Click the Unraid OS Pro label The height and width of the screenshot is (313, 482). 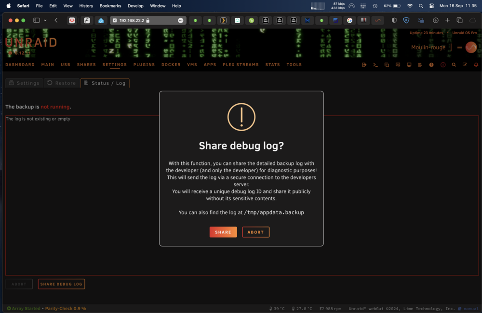coord(465,33)
